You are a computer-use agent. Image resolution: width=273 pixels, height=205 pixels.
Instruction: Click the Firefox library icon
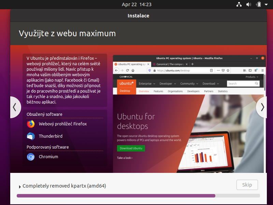(245, 70)
